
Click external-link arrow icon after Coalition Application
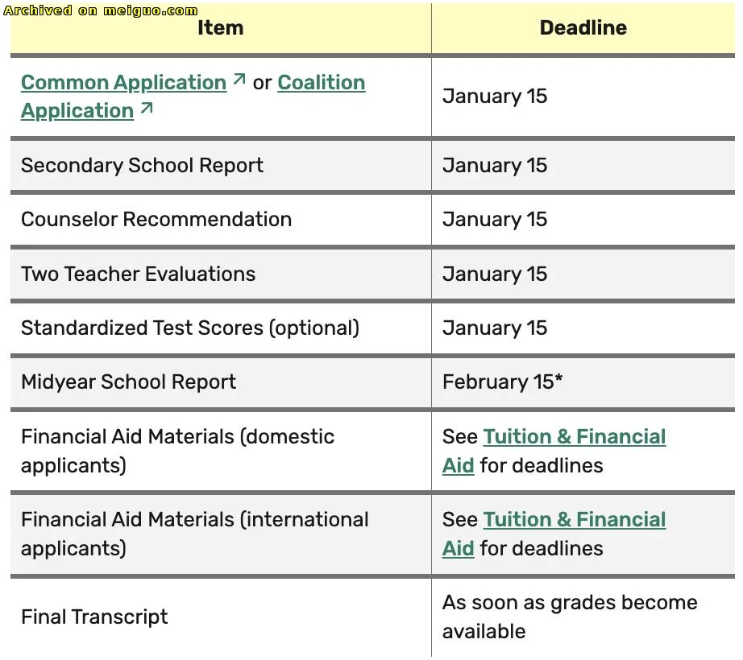pos(146,108)
